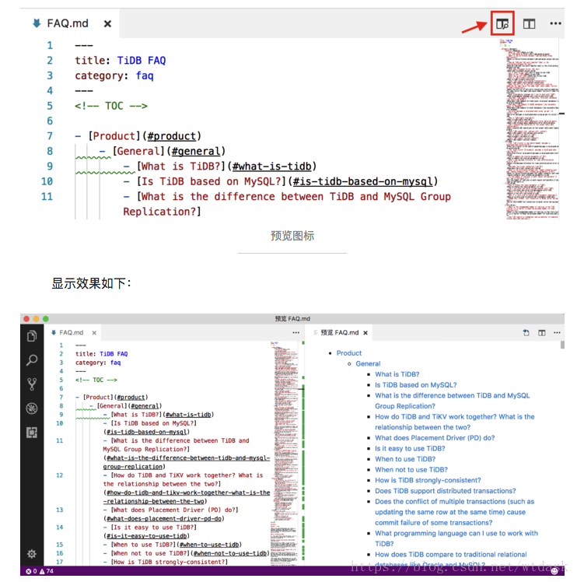Click the minimap in the lower left editor
This screenshot has width=577, height=582.
click(x=285, y=454)
